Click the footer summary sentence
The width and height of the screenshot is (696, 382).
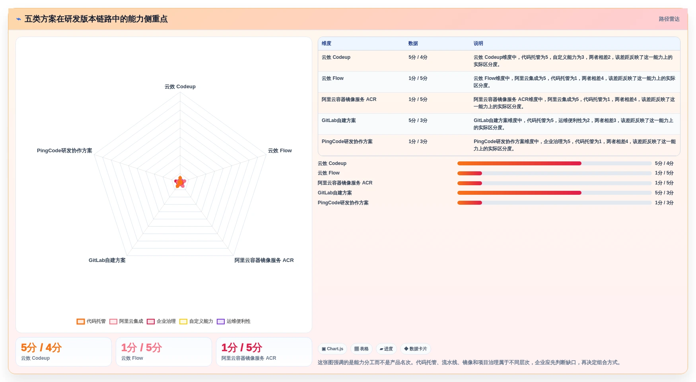pos(470,363)
